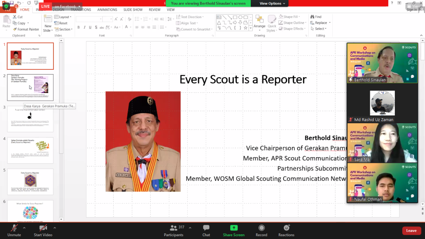Start recording with the Record icon
This screenshot has height=239, width=425.
click(261, 228)
